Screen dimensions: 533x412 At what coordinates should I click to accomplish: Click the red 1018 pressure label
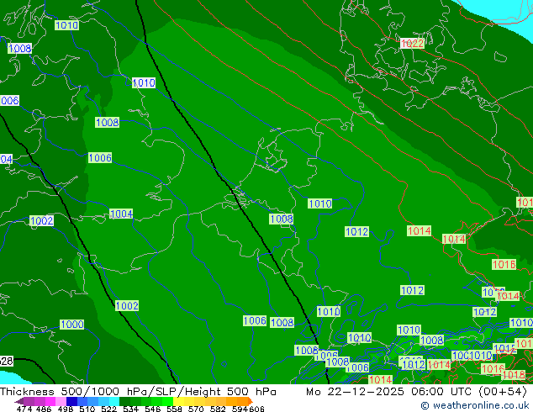click(x=514, y=375)
